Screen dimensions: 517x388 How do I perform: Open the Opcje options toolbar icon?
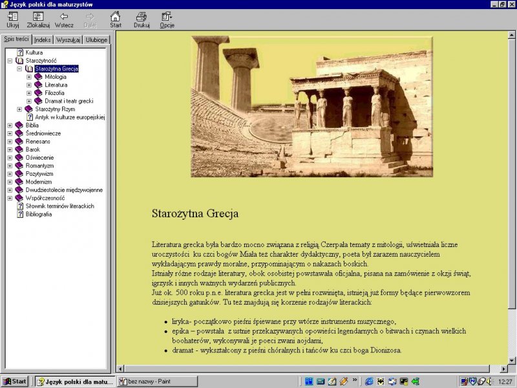167,17
